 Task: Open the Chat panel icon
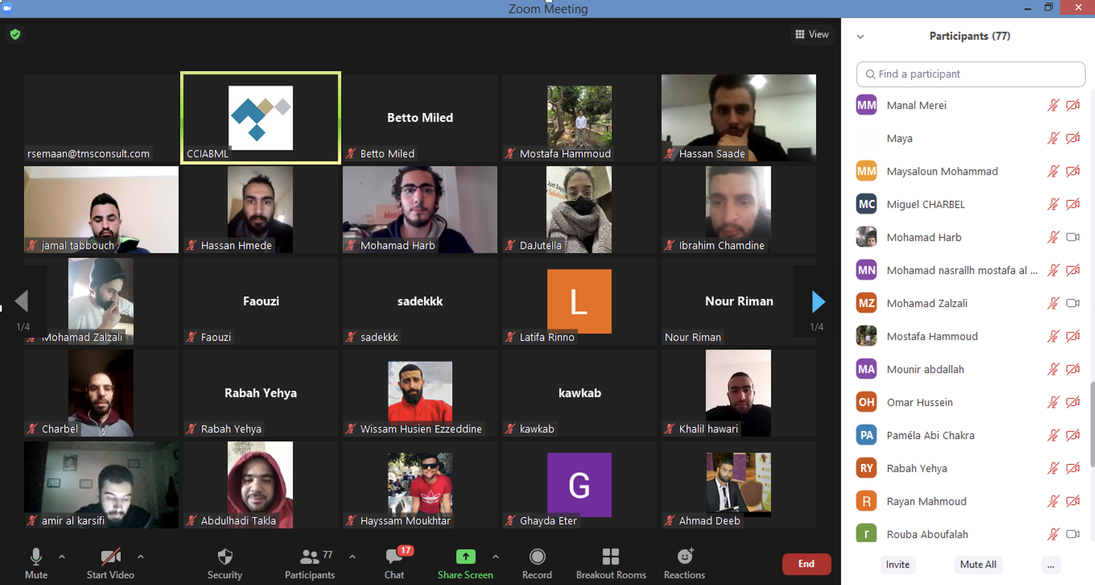click(x=394, y=557)
